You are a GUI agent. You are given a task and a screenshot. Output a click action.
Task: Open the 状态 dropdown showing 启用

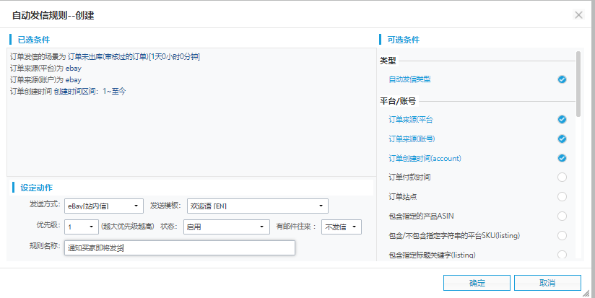tap(226, 227)
